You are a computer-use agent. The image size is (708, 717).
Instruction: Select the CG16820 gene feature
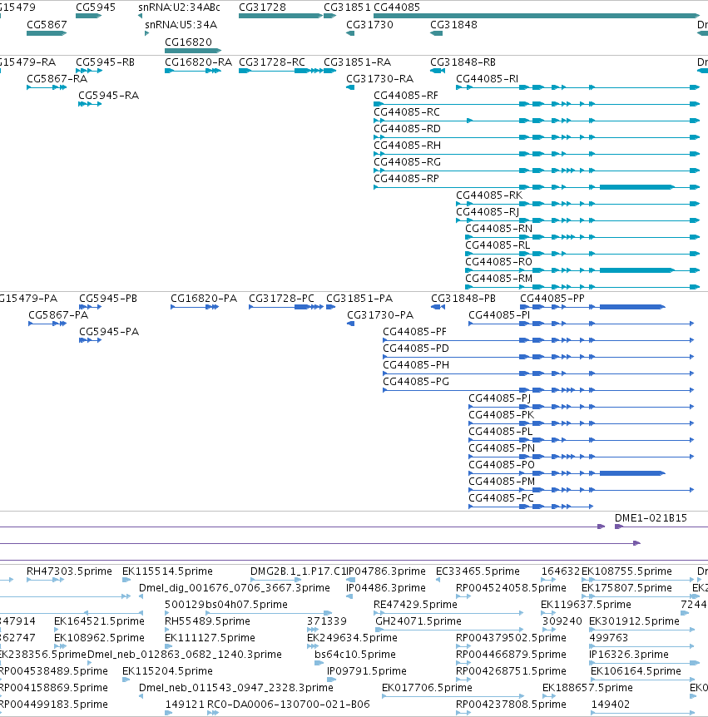click(x=193, y=50)
